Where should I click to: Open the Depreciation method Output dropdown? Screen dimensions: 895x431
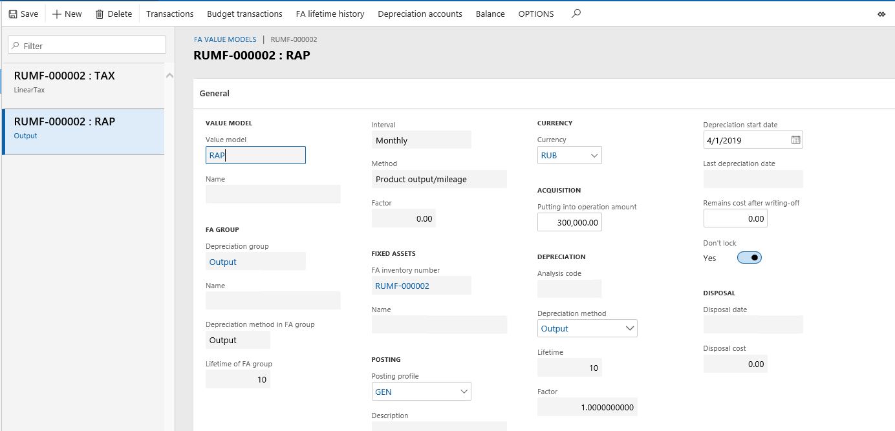pos(630,328)
